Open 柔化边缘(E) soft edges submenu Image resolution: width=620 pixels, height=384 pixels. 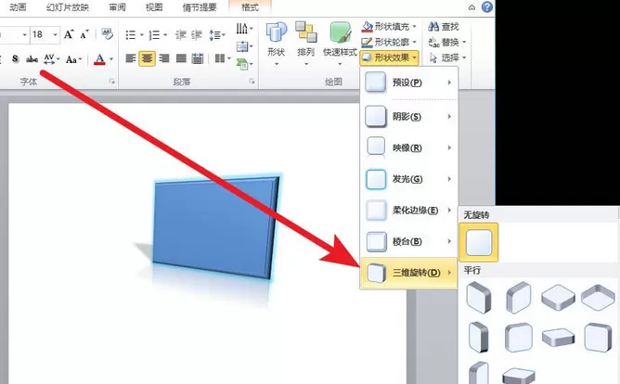(409, 211)
